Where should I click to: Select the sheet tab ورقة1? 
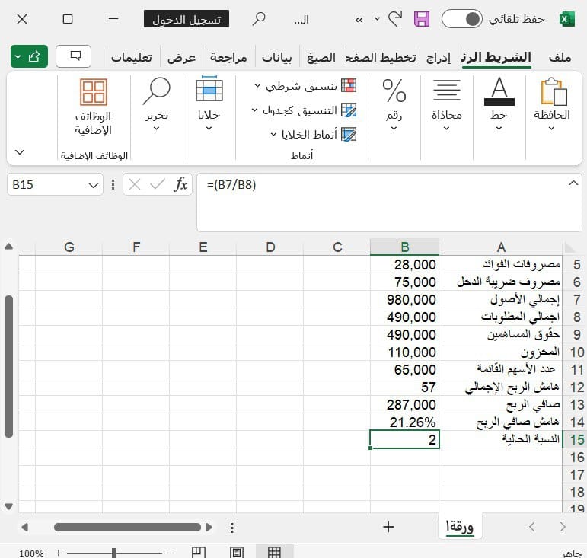tap(459, 526)
